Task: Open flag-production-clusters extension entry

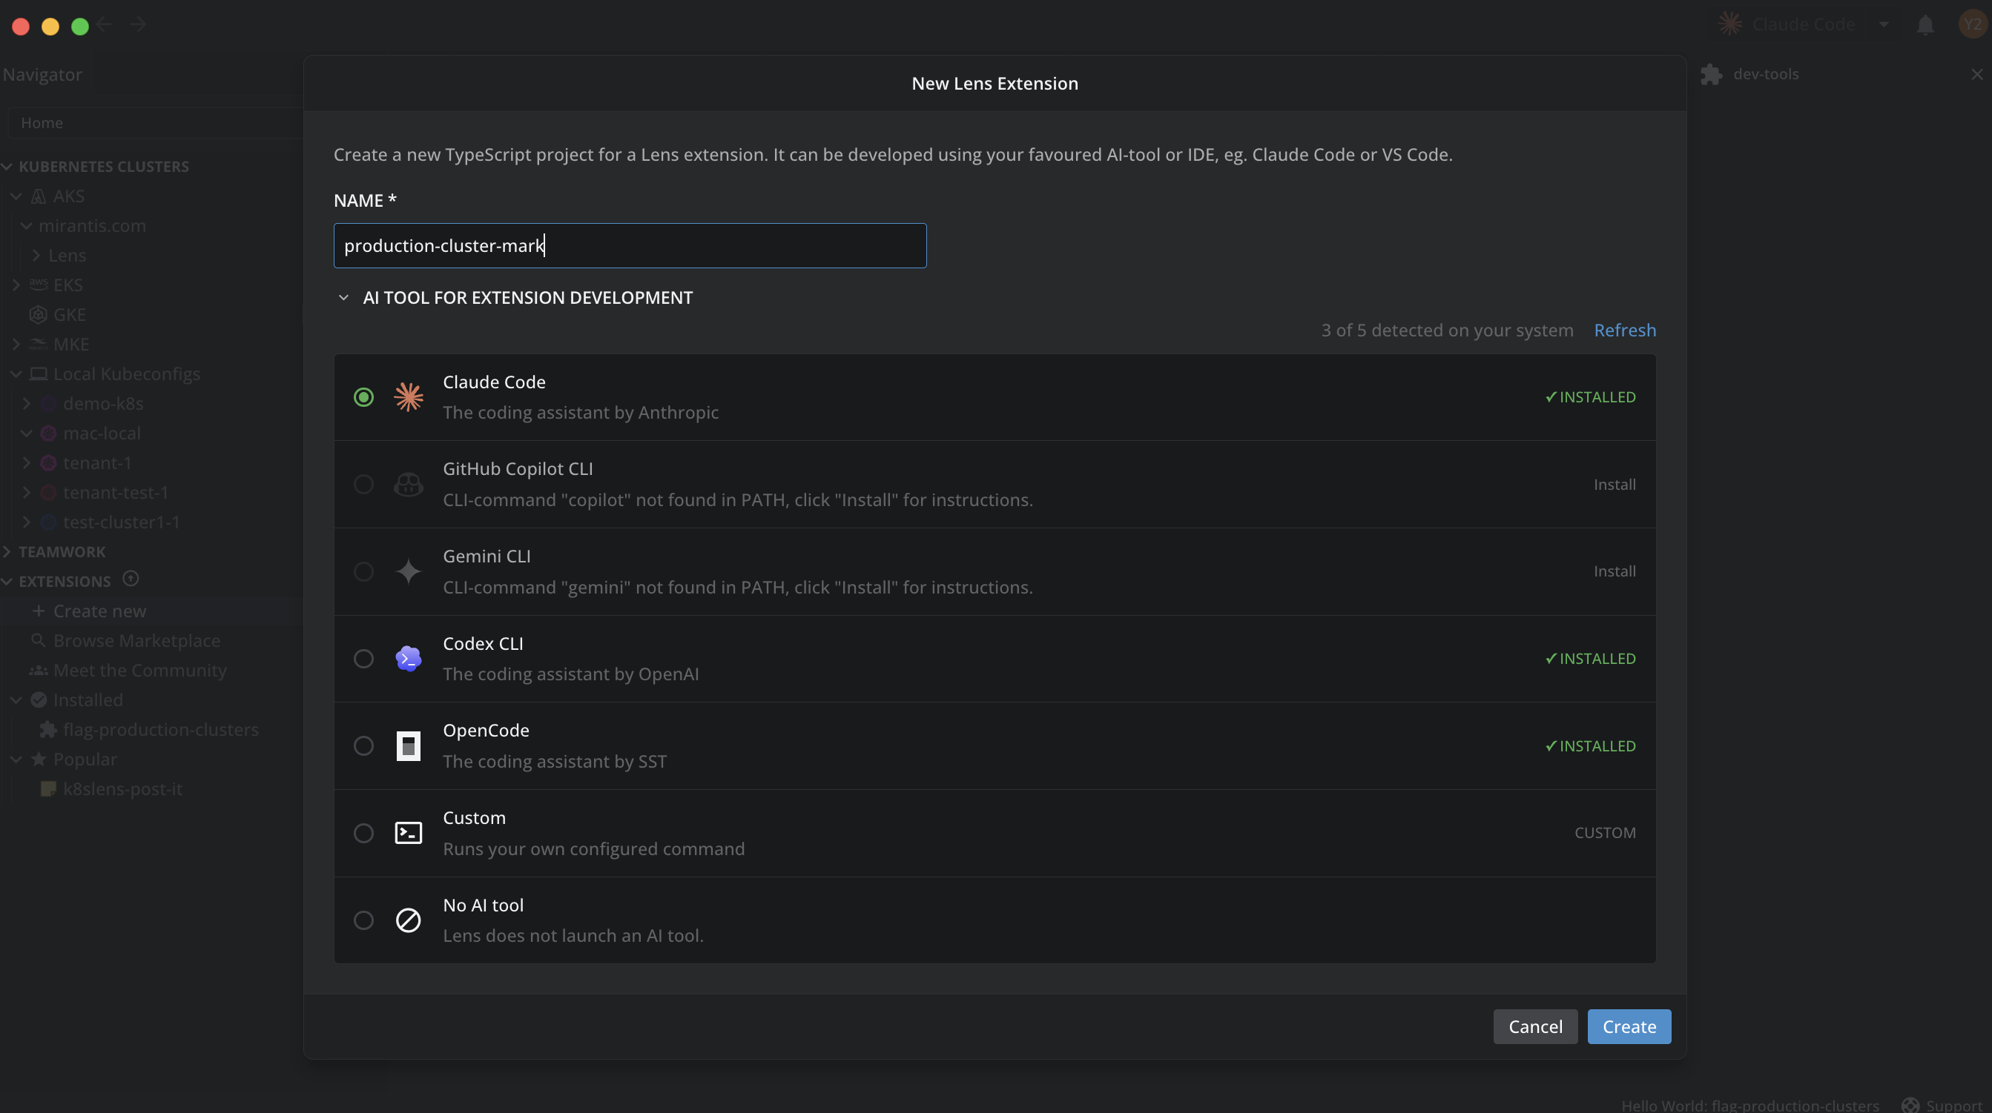Action: (160, 730)
